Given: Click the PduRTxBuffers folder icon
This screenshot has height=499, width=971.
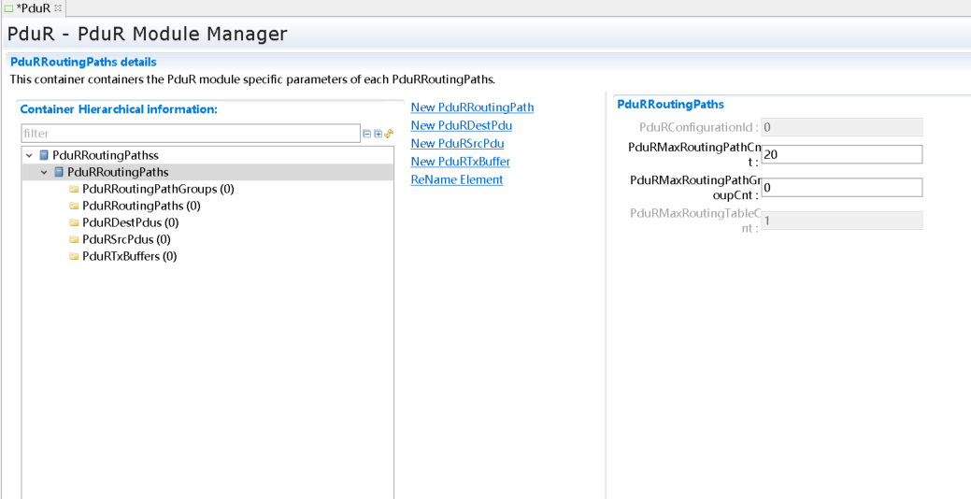Looking at the screenshot, I should pyautogui.click(x=74, y=256).
